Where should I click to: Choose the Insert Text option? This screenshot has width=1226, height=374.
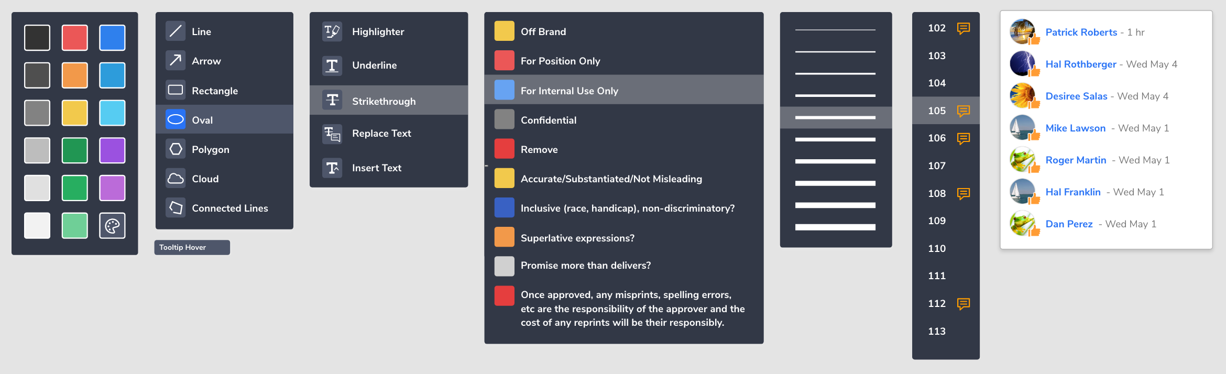[x=376, y=168]
